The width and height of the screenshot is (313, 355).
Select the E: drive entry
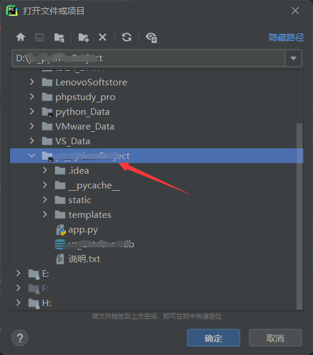point(45,274)
